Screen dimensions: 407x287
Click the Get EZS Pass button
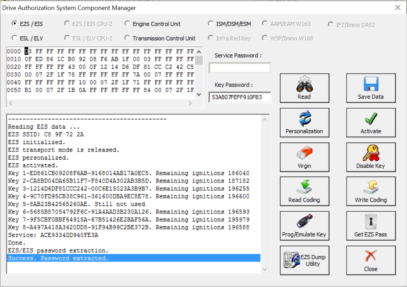pyautogui.click(x=371, y=226)
